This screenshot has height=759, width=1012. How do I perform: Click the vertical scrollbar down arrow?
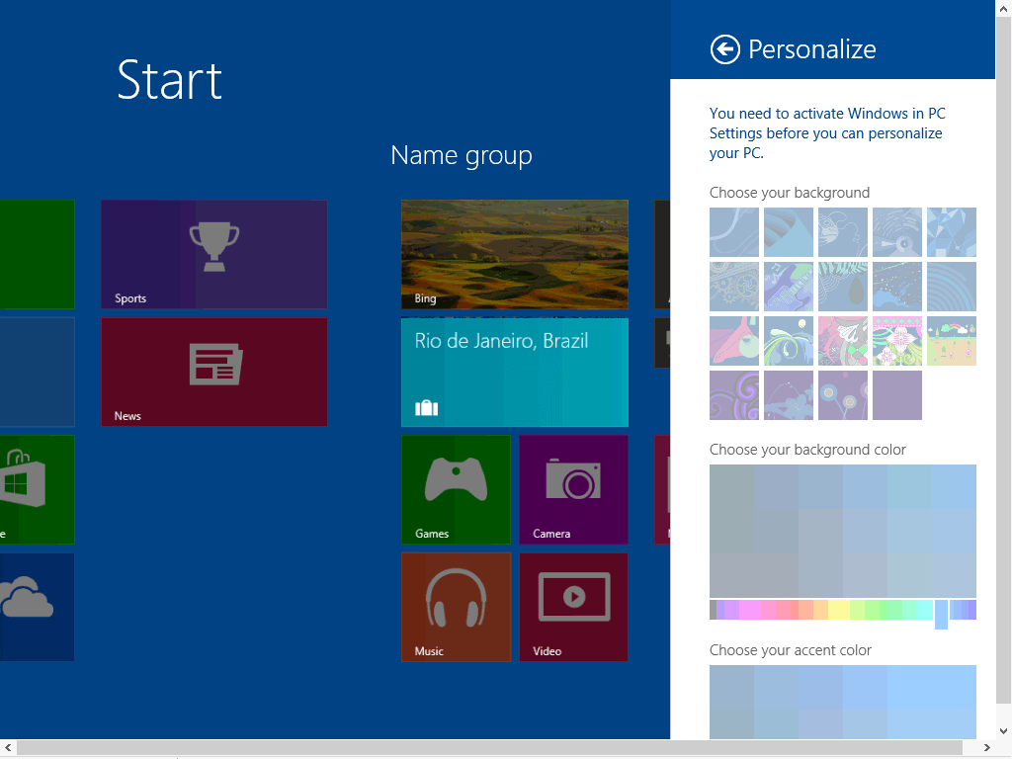[x=1004, y=730]
